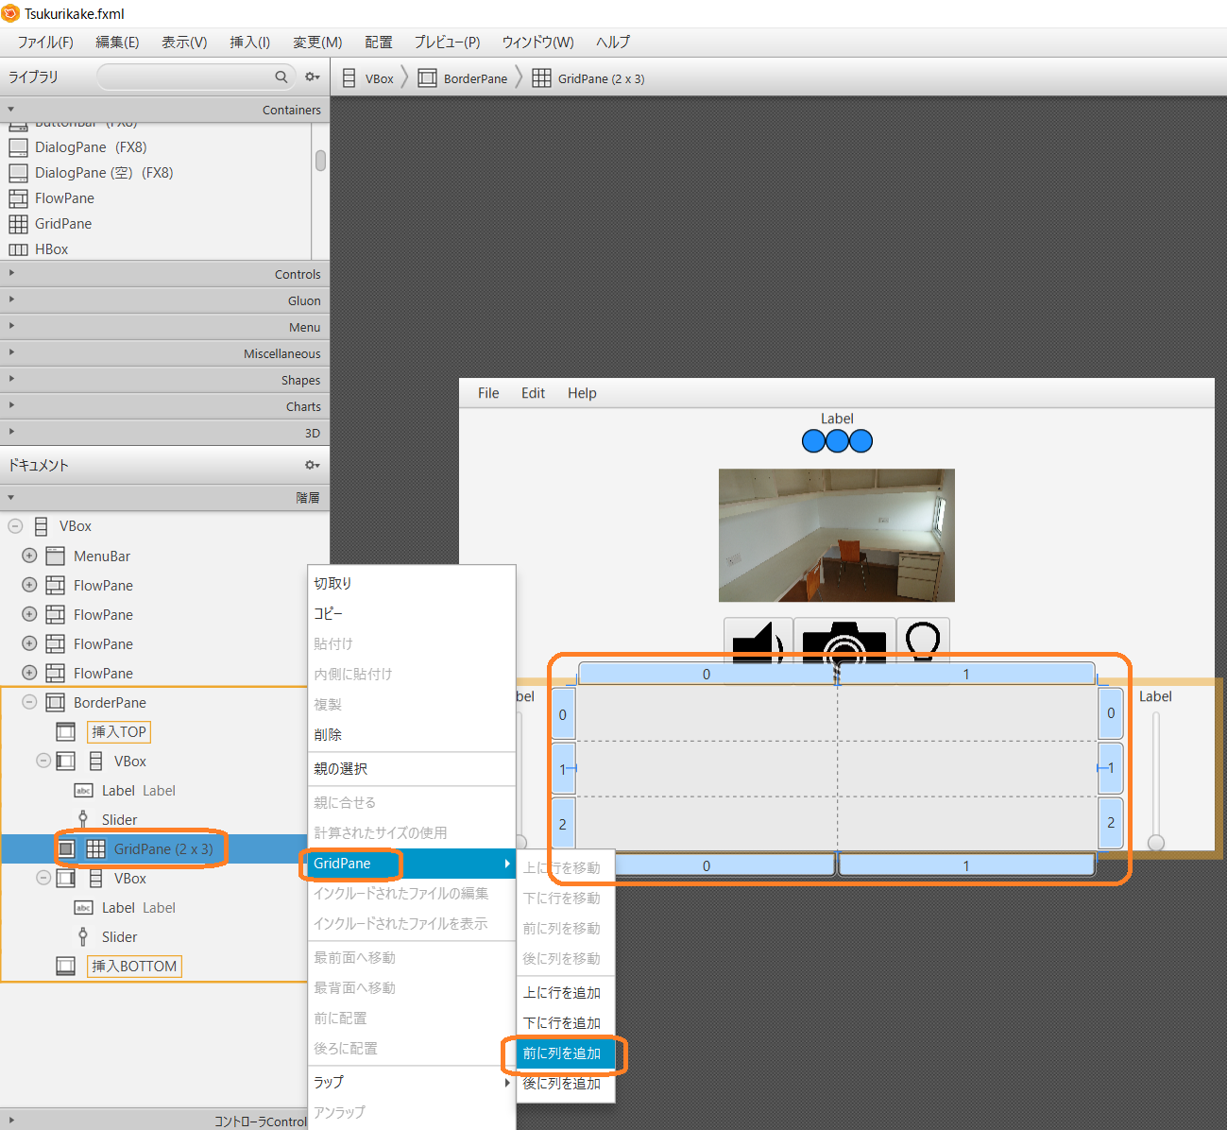Collapse the root VBox node
Screen dimensions: 1227x1130
coord(15,526)
